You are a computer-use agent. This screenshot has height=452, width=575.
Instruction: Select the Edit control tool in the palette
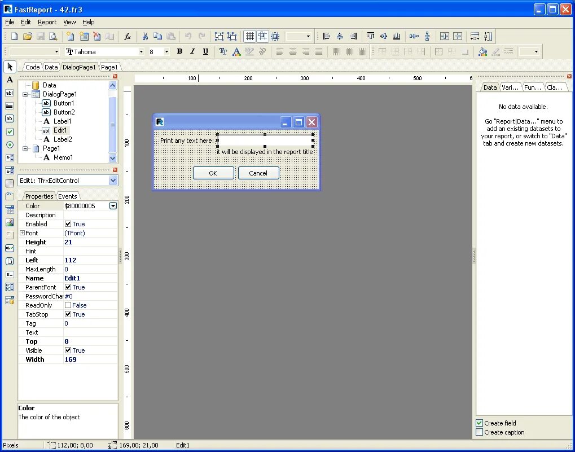9,93
